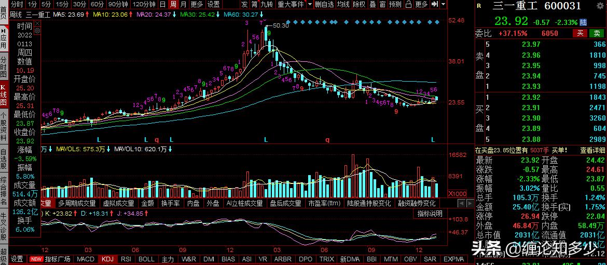Screen dimensions: 607x265
Task: Open 查看详细 order details link
Action: (592, 151)
